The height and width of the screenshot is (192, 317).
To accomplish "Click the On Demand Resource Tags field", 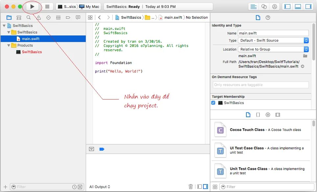I will tap(261, 85).
